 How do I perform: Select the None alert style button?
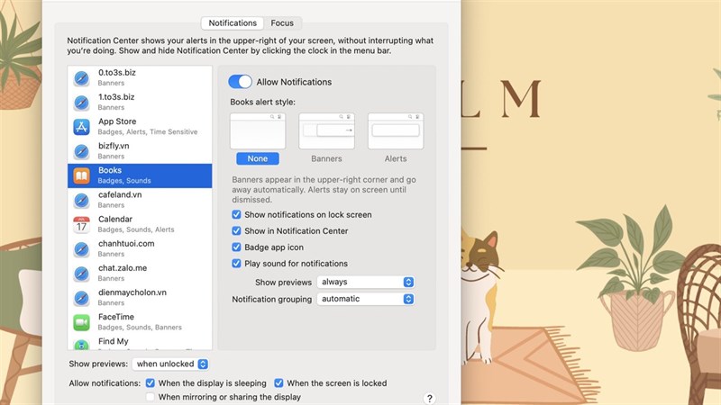click(258, 158)
